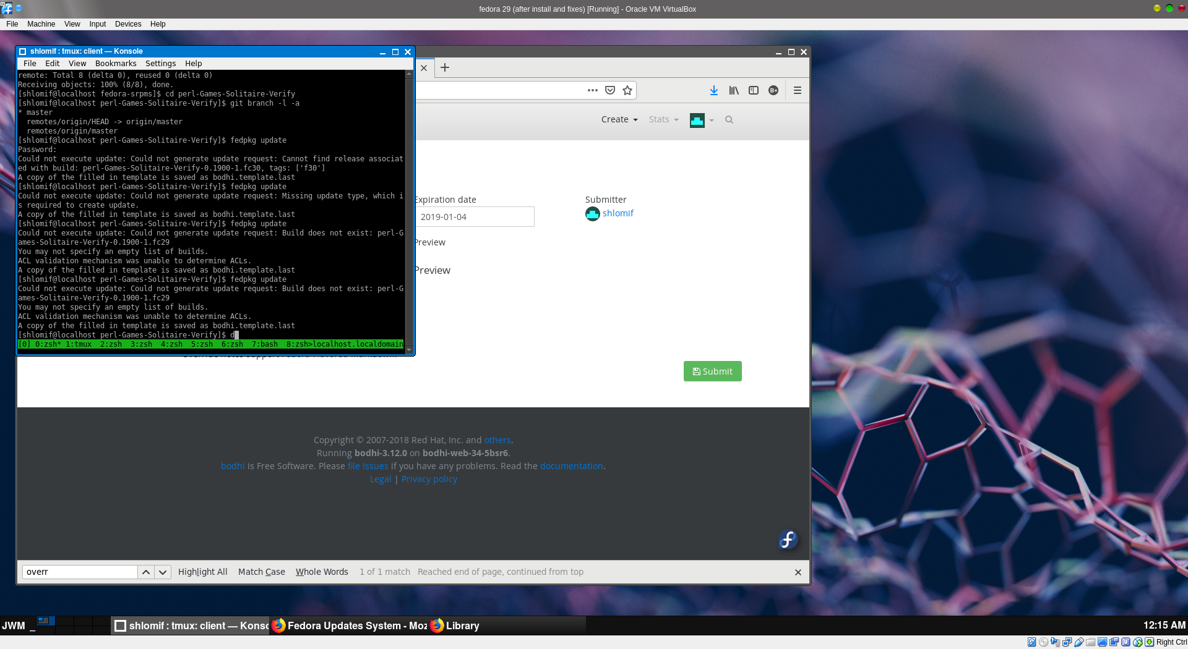Switch to Konsole in JWM taskbar
The width and height of the screenshot is (1188, 649).
pyautogui.click(x=191, y=626)
